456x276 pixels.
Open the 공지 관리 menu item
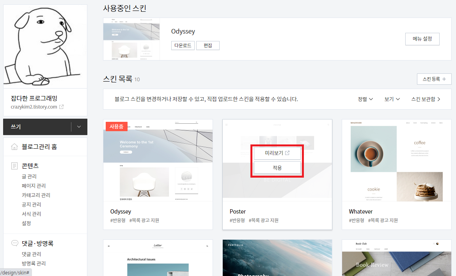coord(32,205)
